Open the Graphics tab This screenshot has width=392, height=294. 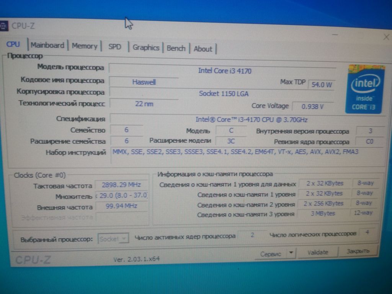146,47
